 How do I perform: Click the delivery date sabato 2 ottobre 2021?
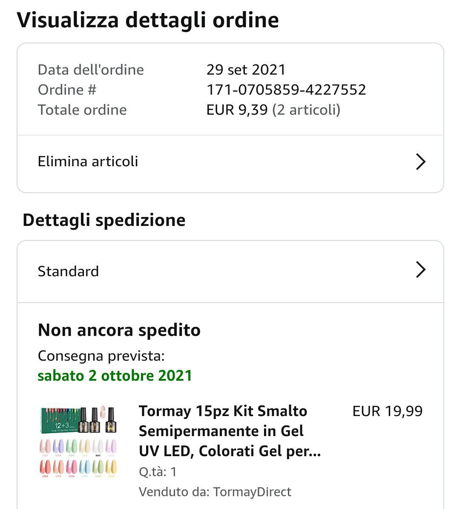click(115, 376)
